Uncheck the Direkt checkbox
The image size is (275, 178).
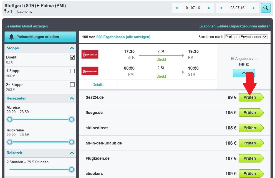(72, 57)
